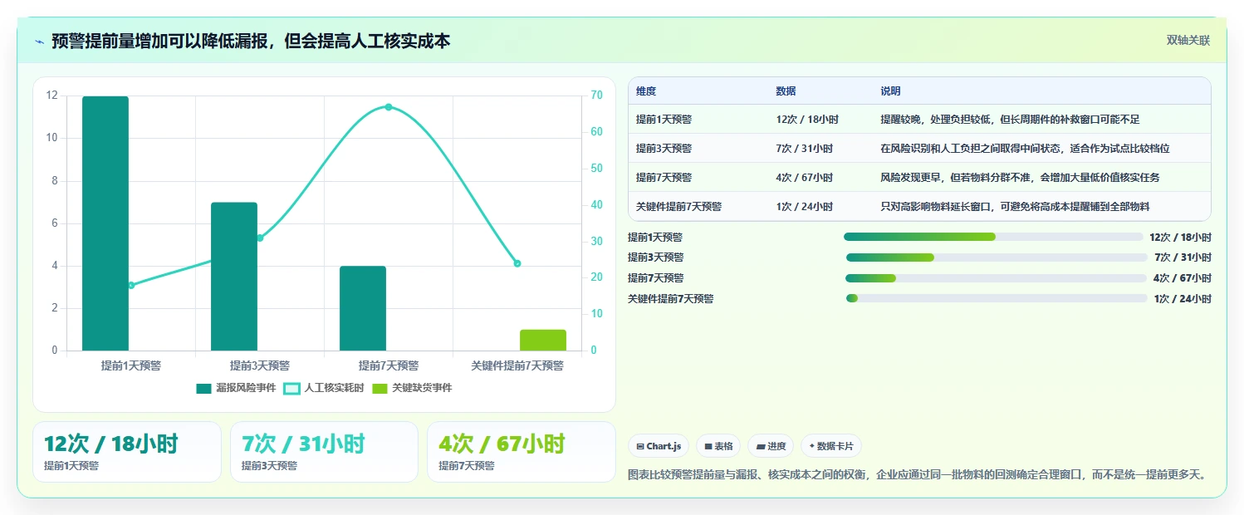Click the table cell 12次 / 18小时
The height and width of the screenshot is (515, 1244).
(807, 120)
